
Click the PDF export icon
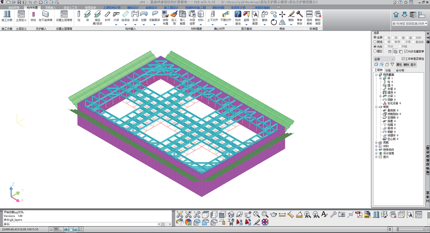[x=358, y=214]
